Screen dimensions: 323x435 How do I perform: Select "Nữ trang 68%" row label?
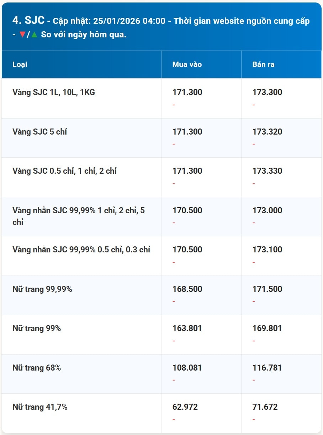37,368
